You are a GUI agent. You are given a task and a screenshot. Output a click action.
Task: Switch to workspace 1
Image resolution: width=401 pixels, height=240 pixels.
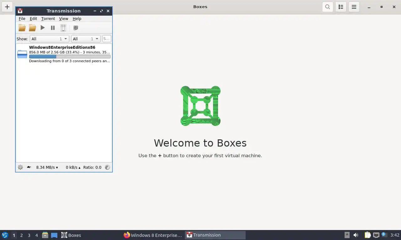coord(14,235)
